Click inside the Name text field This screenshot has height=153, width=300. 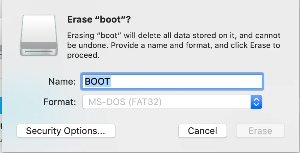(x=172, y=81)
